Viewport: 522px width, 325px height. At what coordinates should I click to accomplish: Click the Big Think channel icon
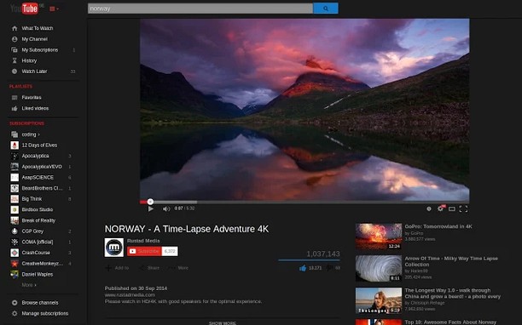[14, 199]
